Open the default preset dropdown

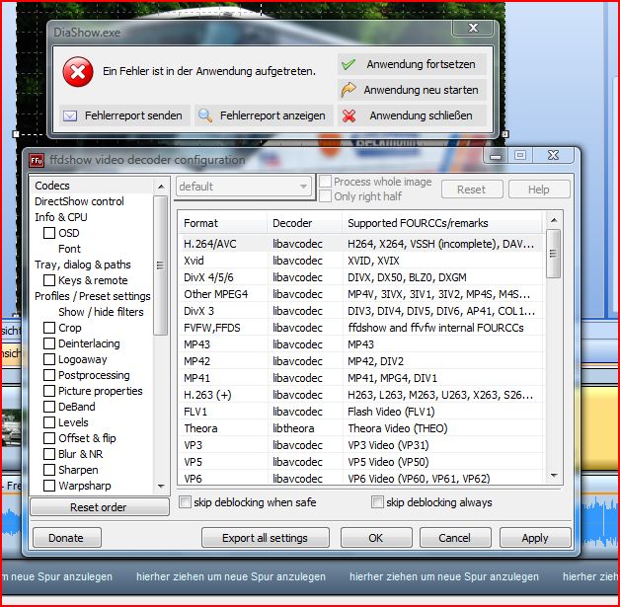pyautogui.click(x=244, y=187)
